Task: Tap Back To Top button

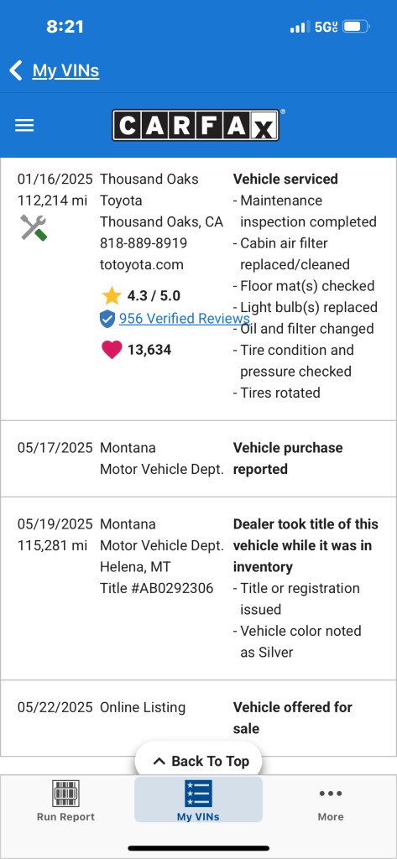Action: pyautogui.click(x=198, y=761)
